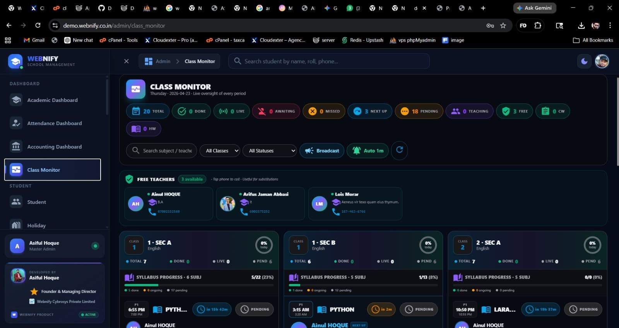
Task: Toggle the 3 Next Up status filter
Action: coord(370,111)
